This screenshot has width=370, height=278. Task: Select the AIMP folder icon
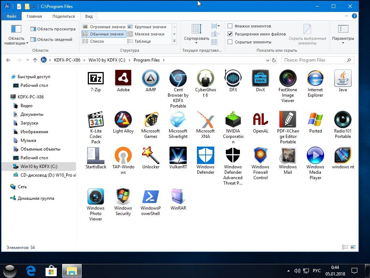[151, 78]
